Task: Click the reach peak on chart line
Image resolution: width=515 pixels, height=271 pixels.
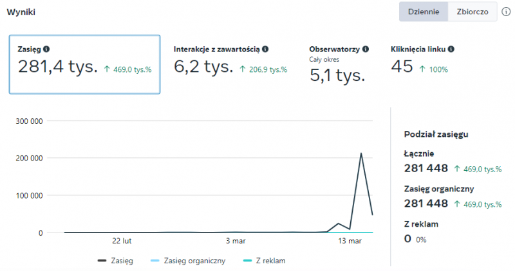Action: [x=361, y=153]
